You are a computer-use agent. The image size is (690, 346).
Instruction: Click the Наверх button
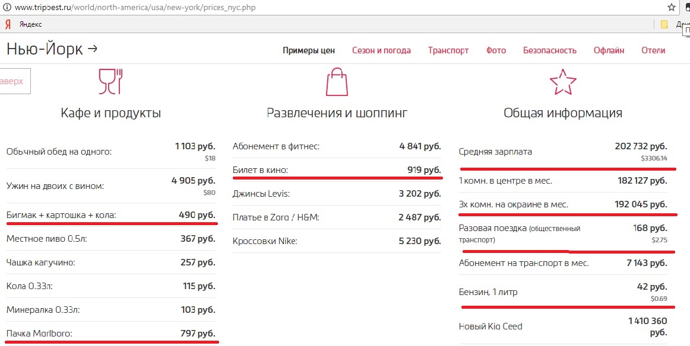pyautogui.click(x=15, y=81)
